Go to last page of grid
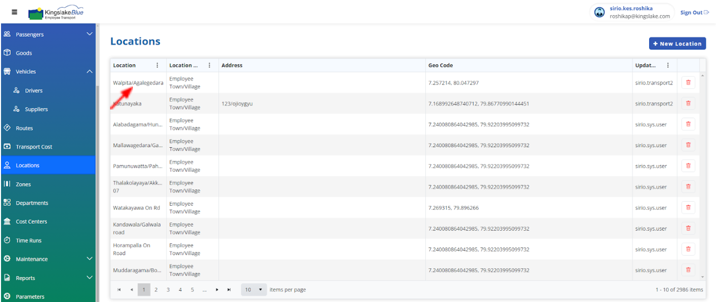 pyautogui.click(x=229, y=290)
